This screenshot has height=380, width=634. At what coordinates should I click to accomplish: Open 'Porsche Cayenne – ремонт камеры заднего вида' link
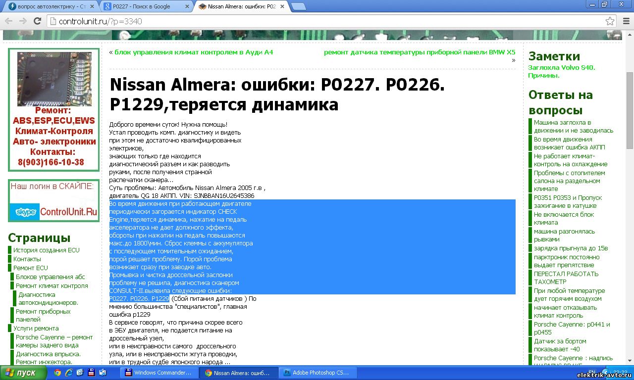54,341
